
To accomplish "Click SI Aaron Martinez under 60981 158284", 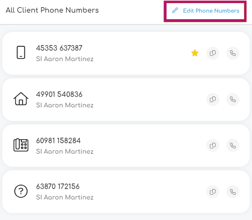I will (x=65, y=151).
